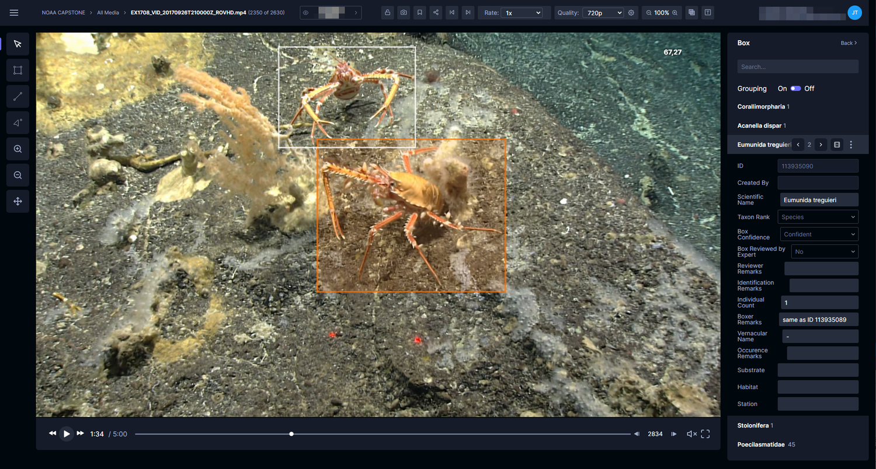Image resolution: width=876 pixels, height=469 pixels.
Task: Select the line drawing tool
Action: click(x=18, y=97)
